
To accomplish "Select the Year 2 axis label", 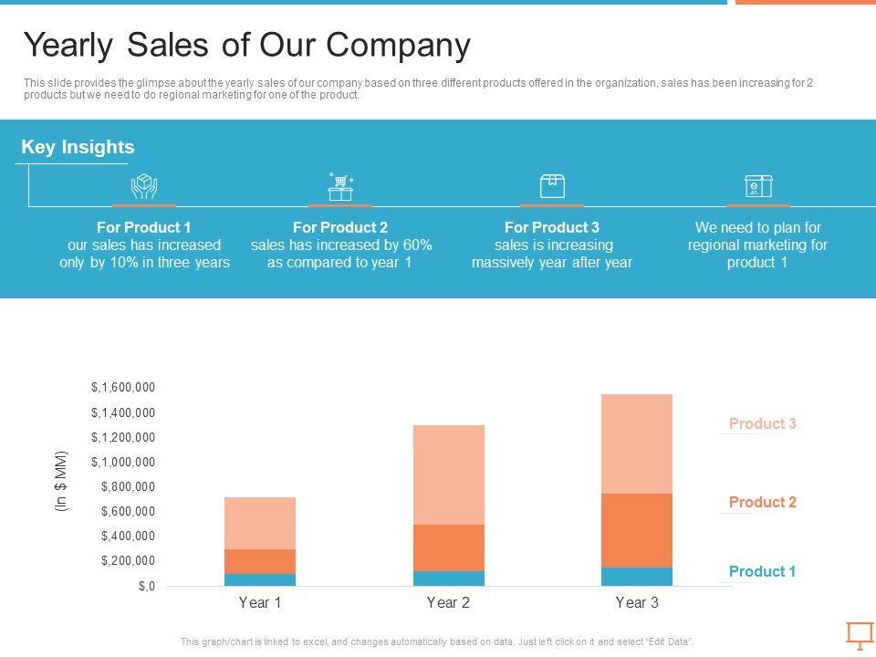I will click(x=448, y=602).
